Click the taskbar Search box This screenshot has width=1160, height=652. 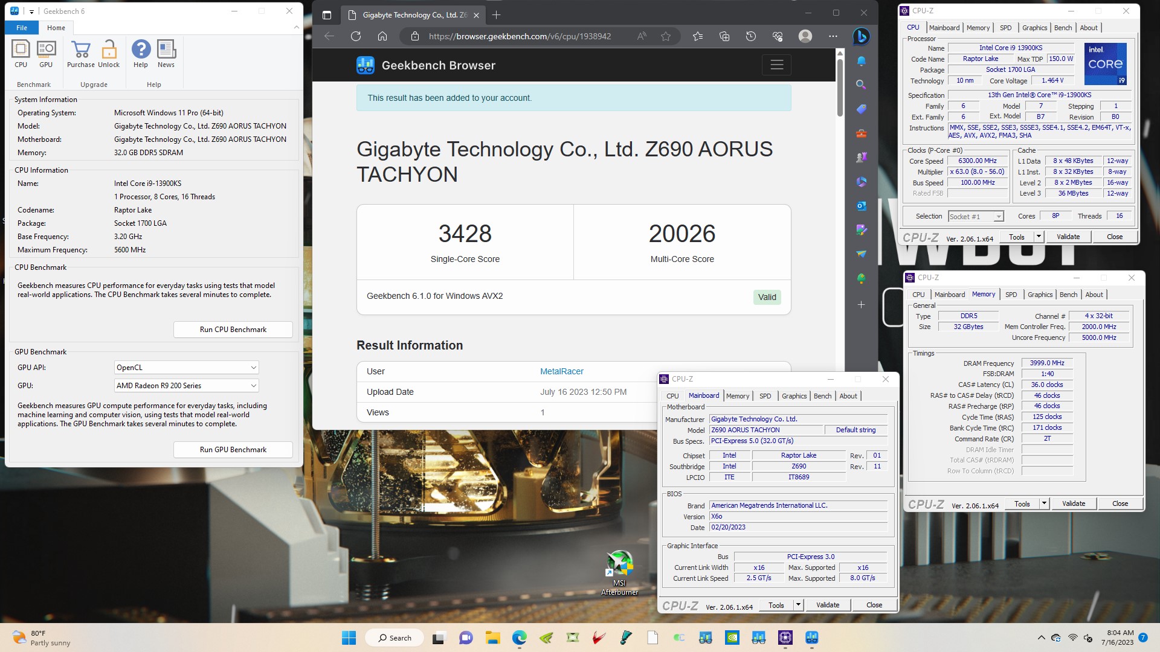tap(395, 638)
